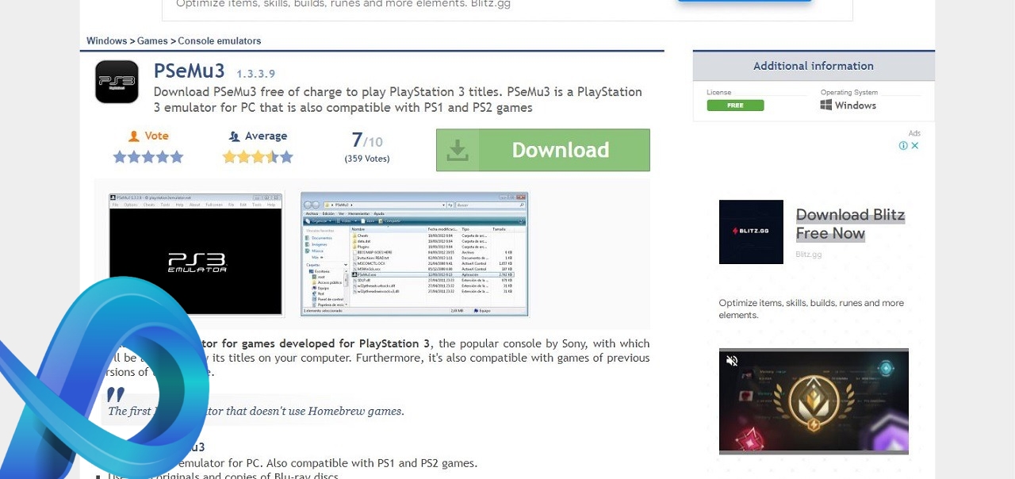Click the (359 Votes) text
The height and width of the screenshot is (479, 1015).
tap(367, 159)
